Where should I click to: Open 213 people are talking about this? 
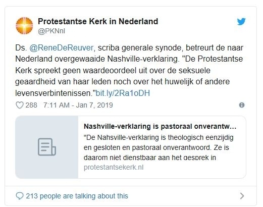[77, 196]
